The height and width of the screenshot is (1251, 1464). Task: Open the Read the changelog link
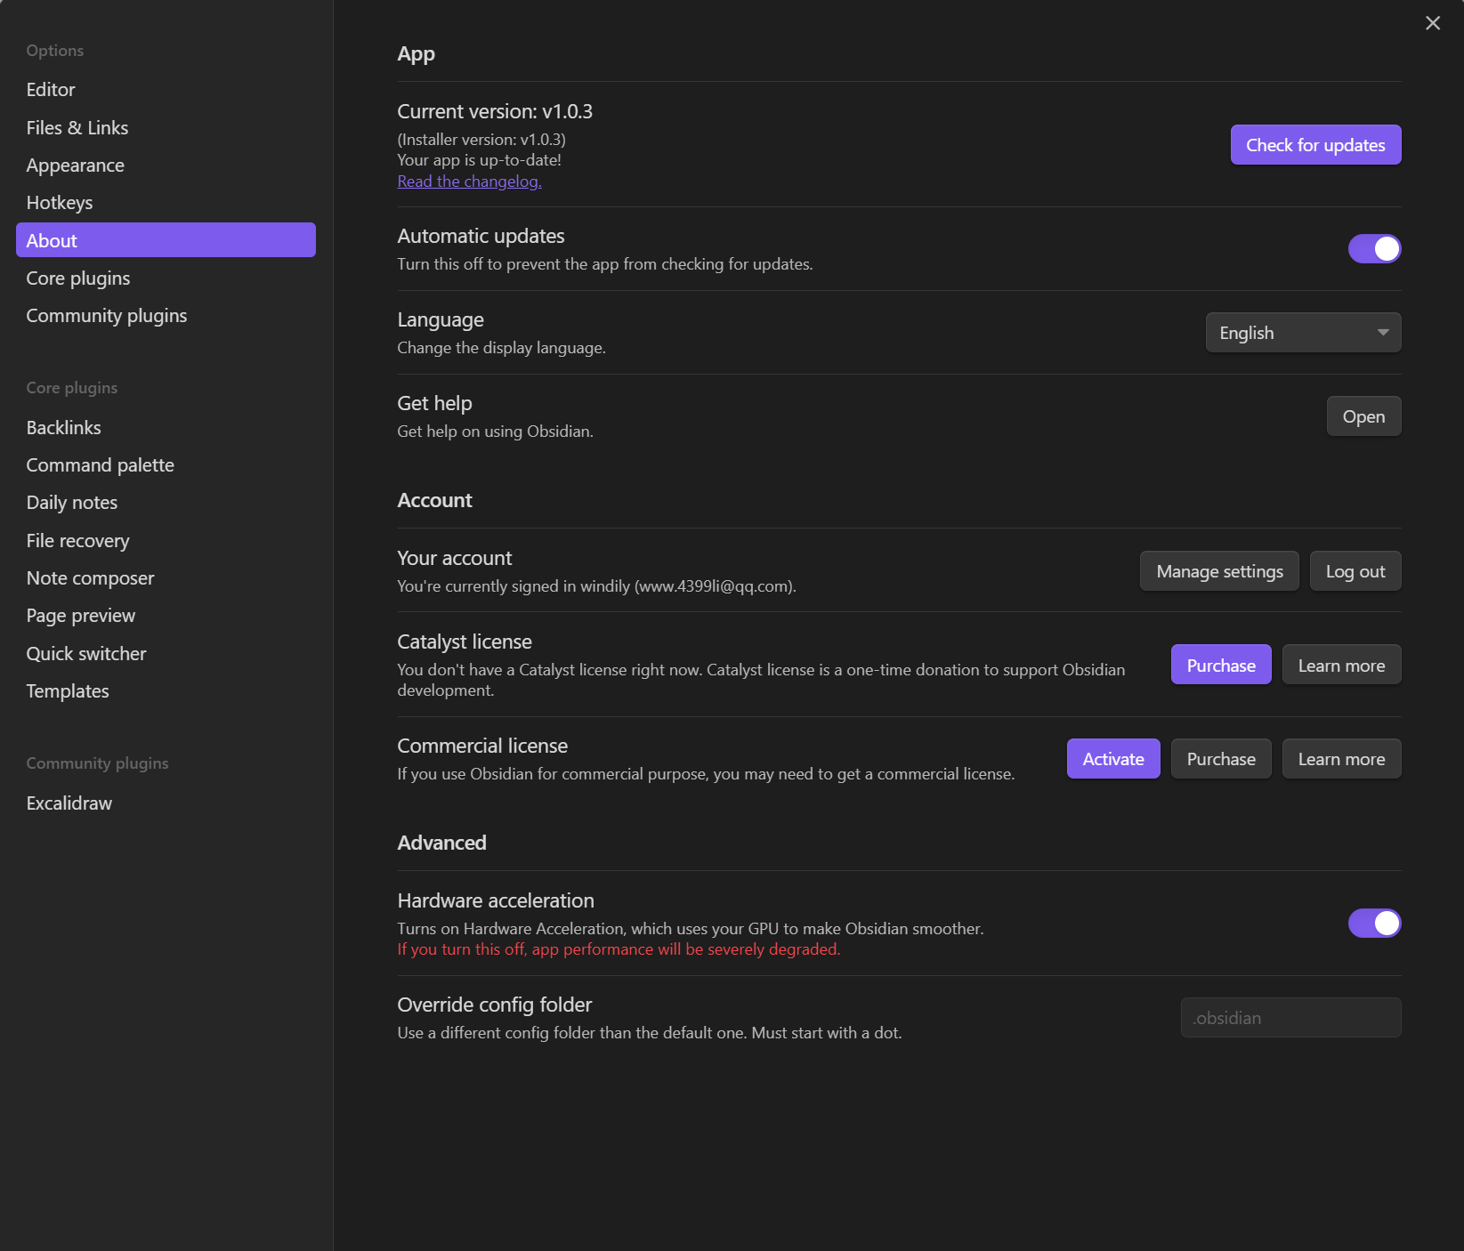(x=469, y=182)
